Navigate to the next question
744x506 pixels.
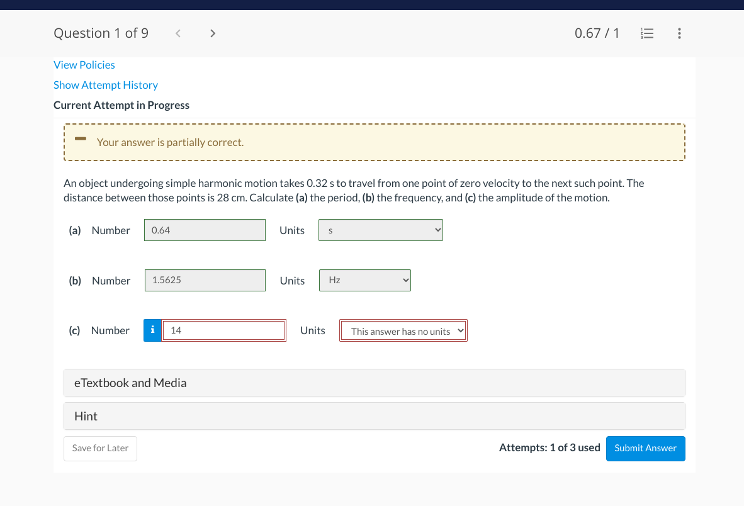point(213,33)
